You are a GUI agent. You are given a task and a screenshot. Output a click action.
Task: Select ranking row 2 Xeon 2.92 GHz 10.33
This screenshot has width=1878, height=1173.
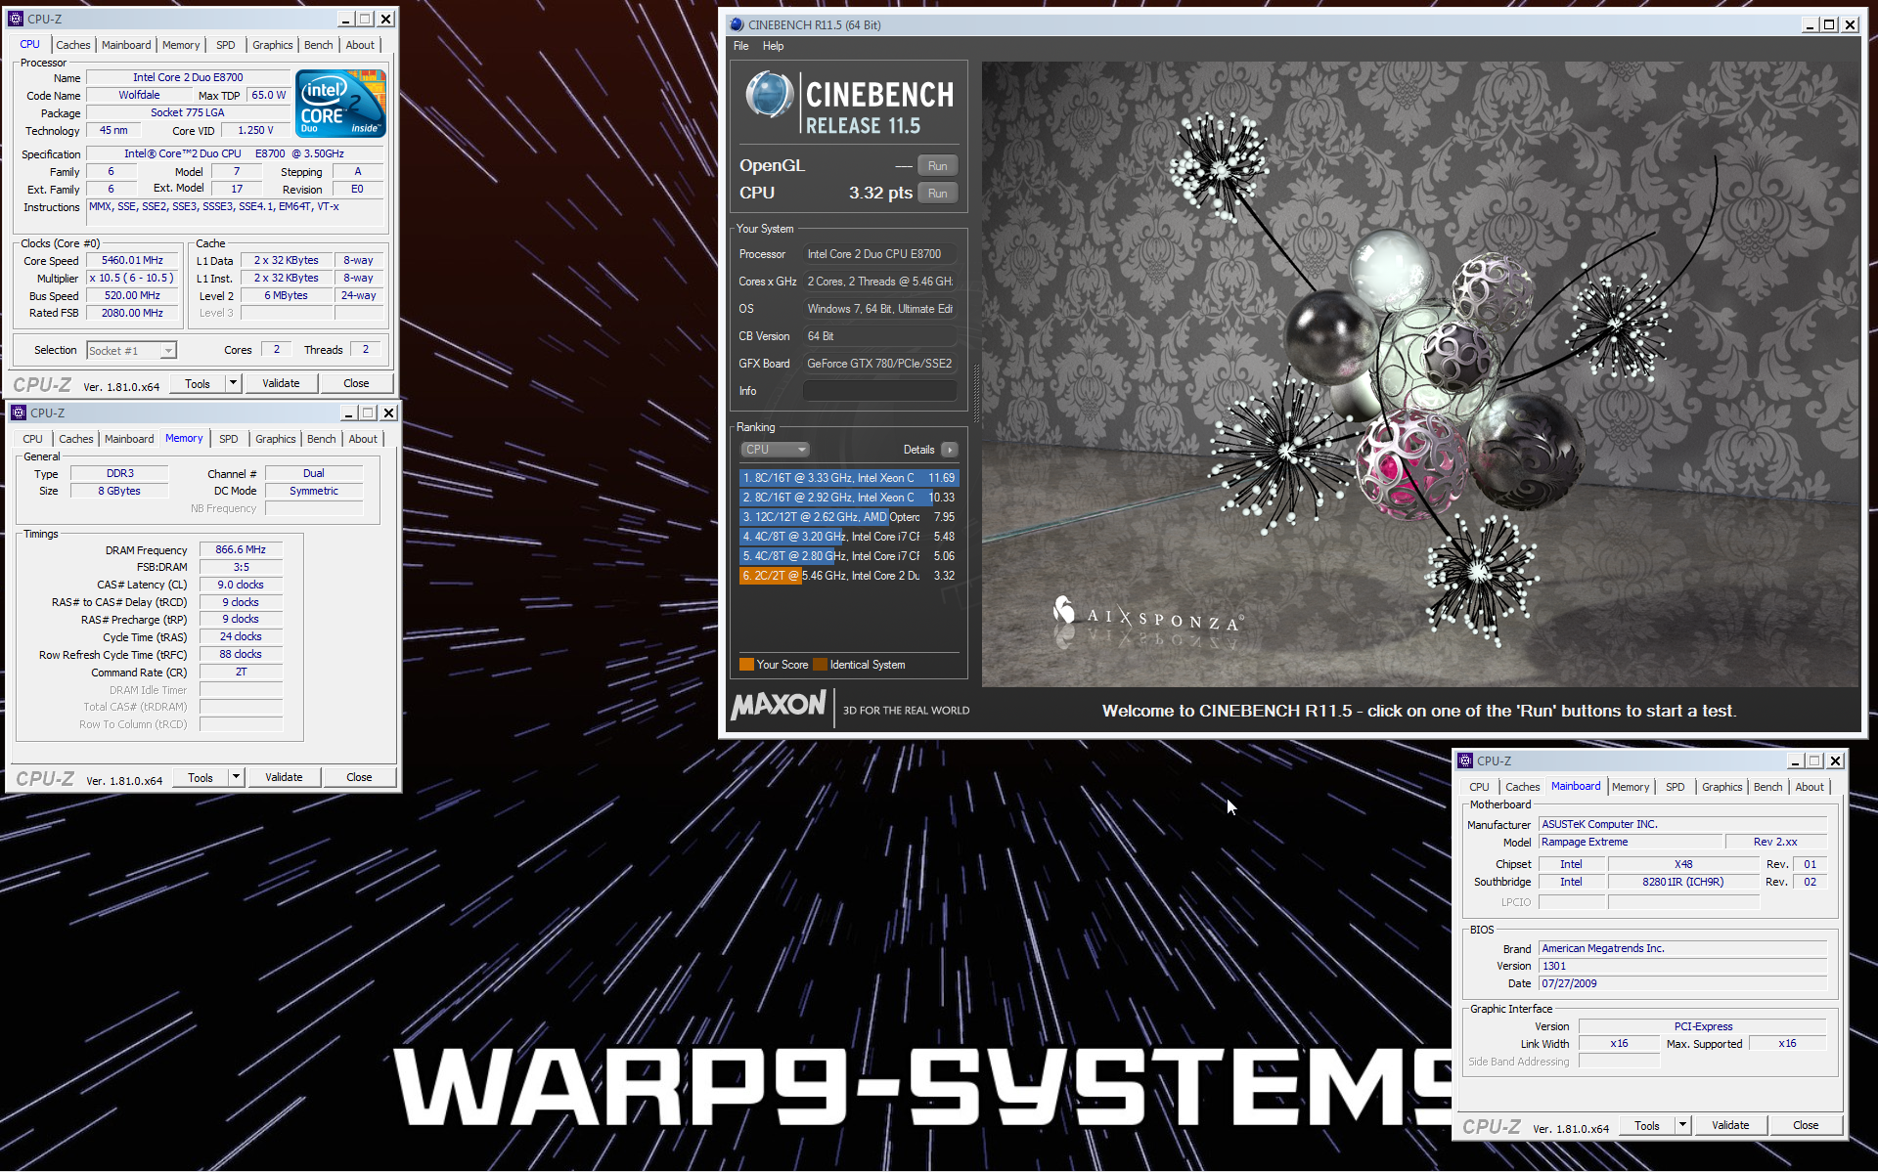point(849,498)
